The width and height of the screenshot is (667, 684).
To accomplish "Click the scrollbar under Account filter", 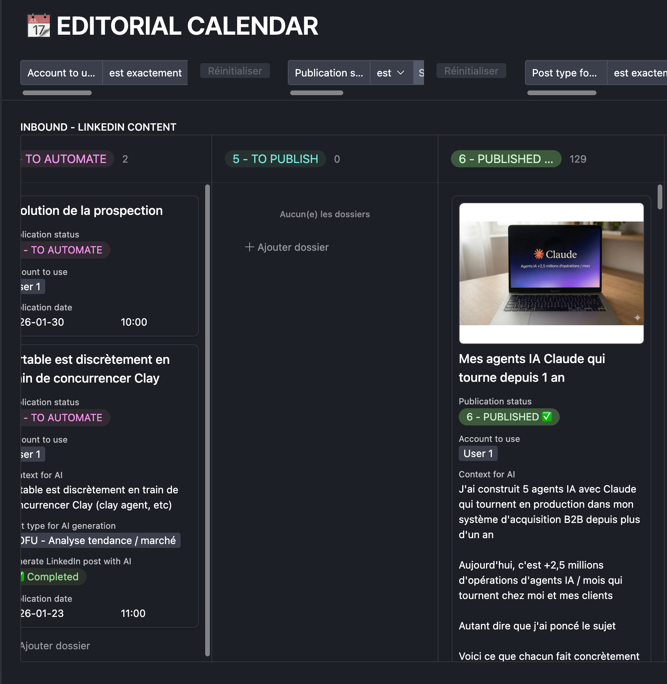I will click(57, 93).
